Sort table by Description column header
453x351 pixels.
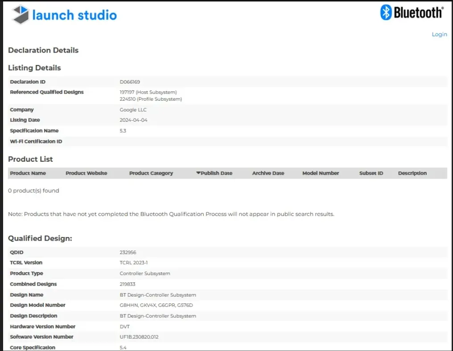click(x=412, y=173)
